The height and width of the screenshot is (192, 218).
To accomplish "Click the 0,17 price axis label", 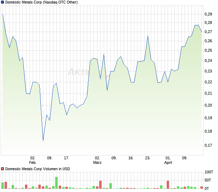I will [x=208, y=145].
